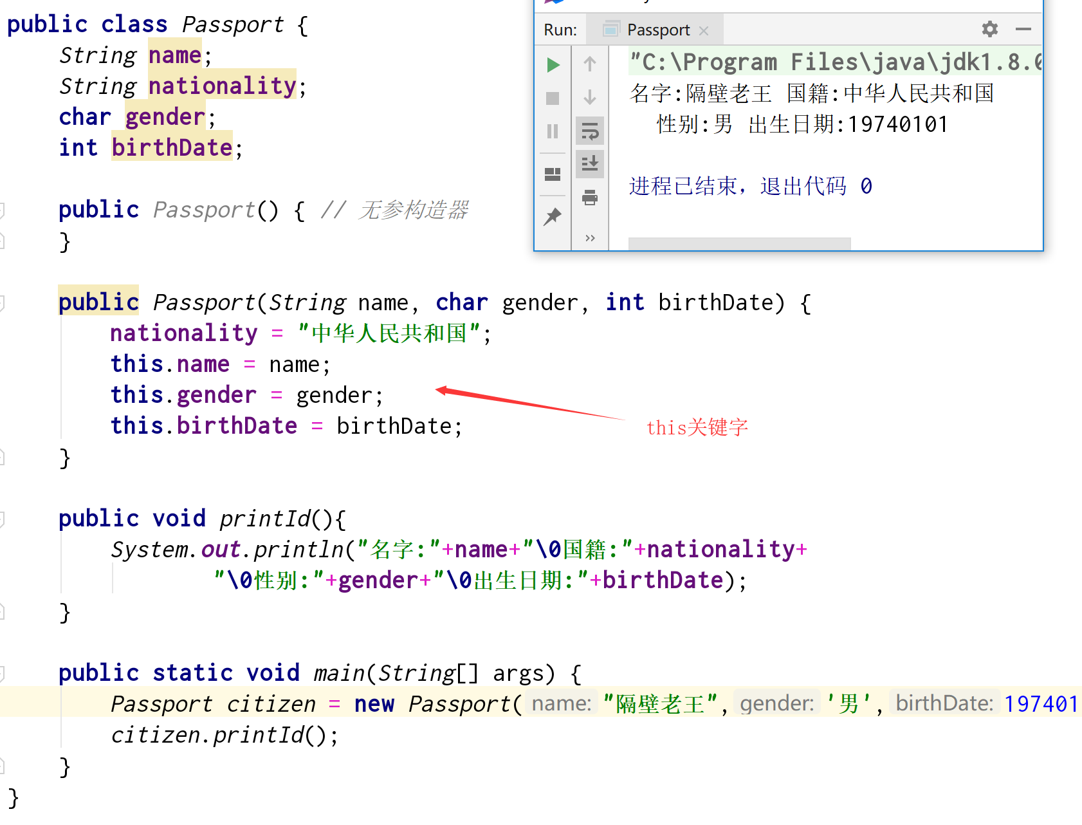Click the Up the Stack Trace arrow
The height and width of the screenshot is (825, 1082).
click(590, 64)
